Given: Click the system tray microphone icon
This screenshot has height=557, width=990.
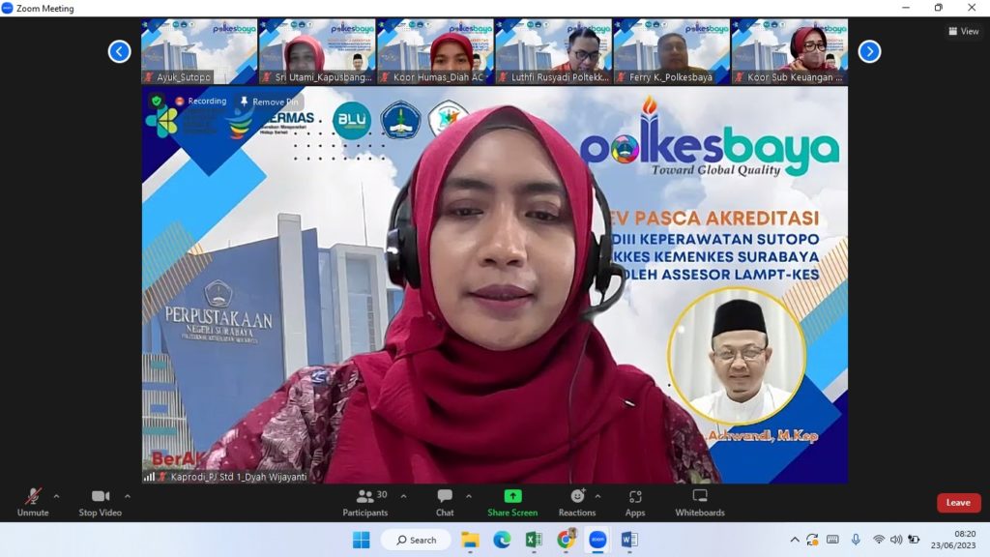Looking at the screenshot, I should pos(856,540).
